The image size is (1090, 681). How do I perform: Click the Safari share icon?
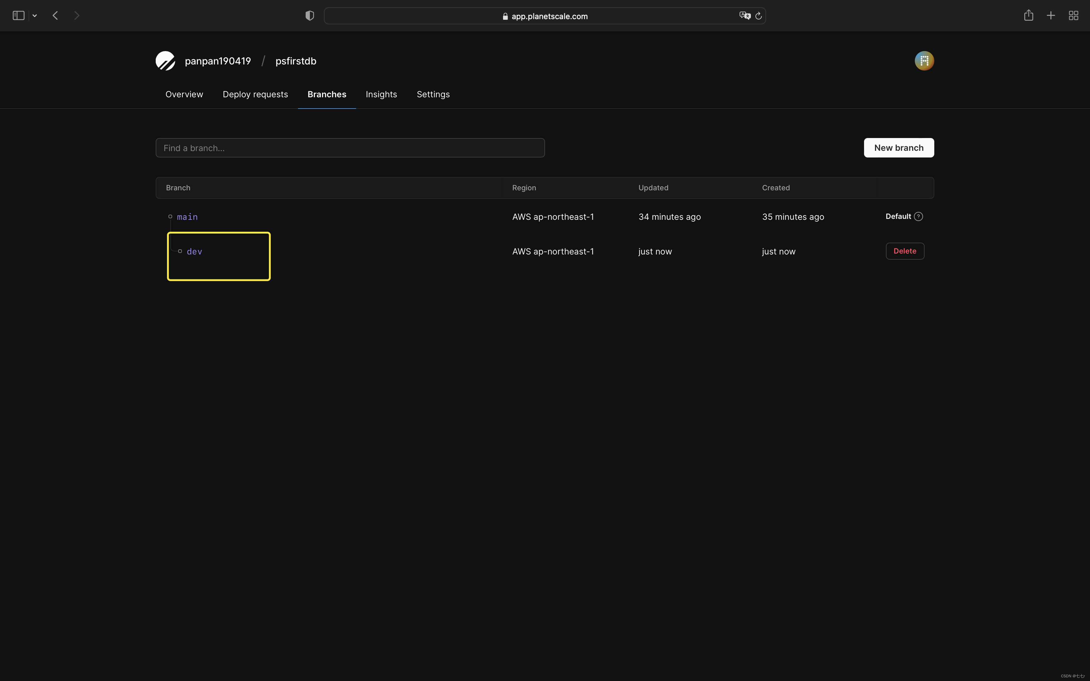tap(1028, 15)
